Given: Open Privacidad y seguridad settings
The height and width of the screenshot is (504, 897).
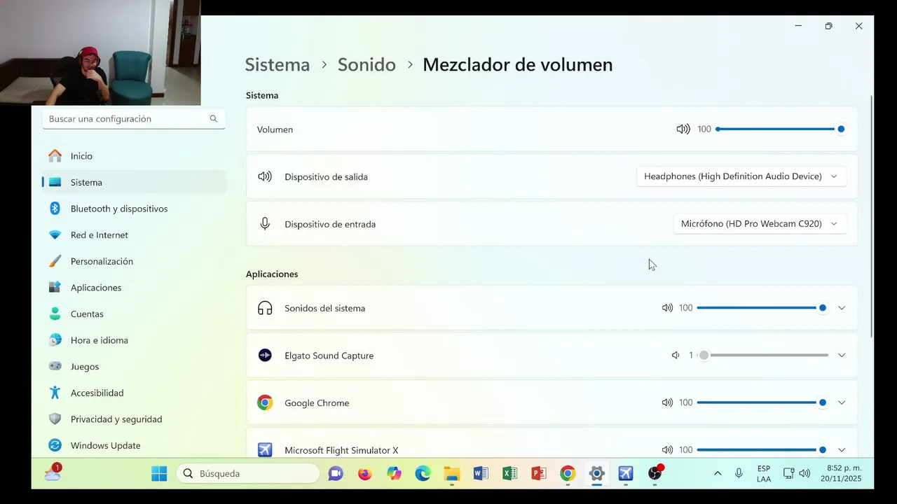Looking at the screenshot, I should coord(134,419).
